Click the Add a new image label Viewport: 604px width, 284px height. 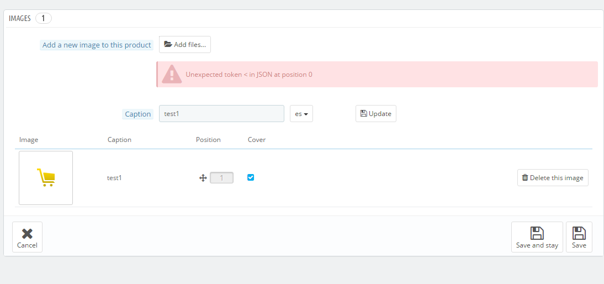pos(97,45)
